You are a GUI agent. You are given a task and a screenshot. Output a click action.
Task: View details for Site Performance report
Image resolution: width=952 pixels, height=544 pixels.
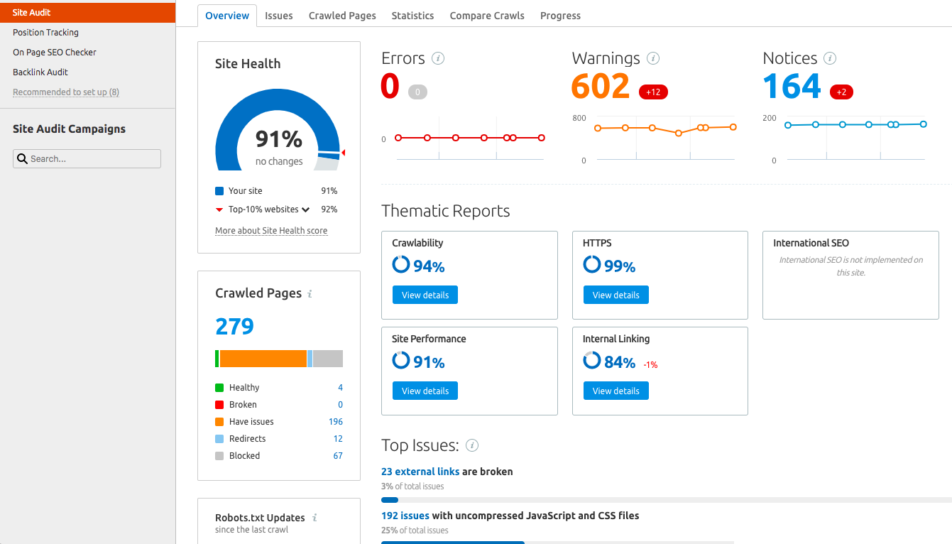tap(425, 391)
